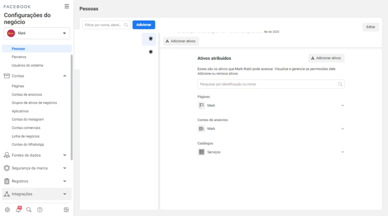
Task: Open Usuários do sistema
Action: [27, 65]
